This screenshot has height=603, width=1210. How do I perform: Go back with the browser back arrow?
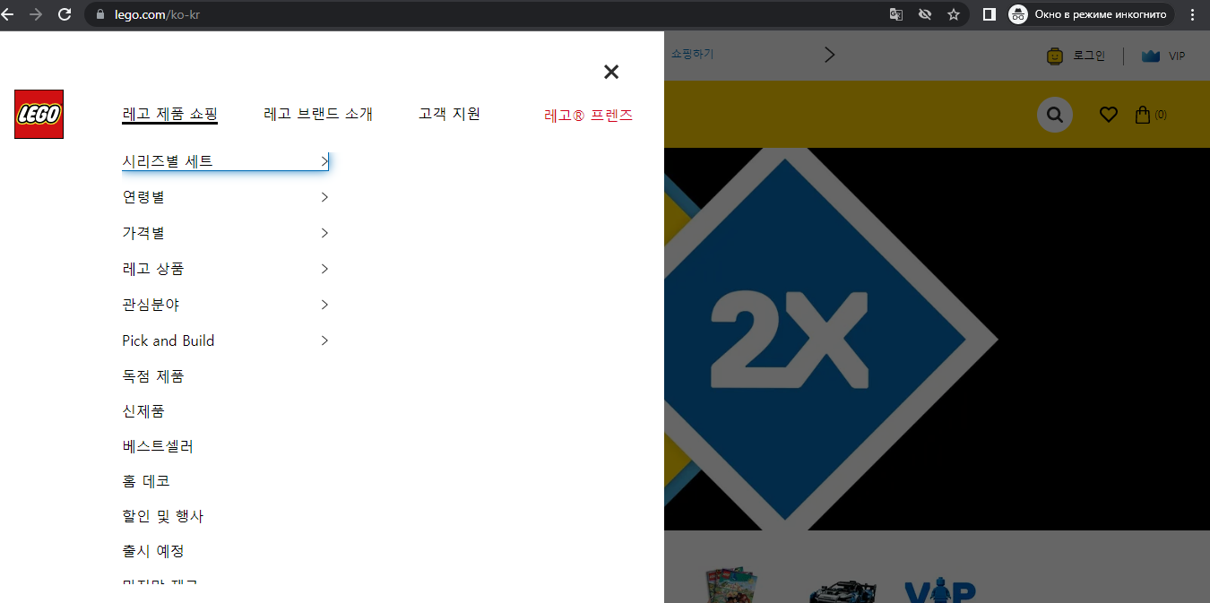click(8, 14)
